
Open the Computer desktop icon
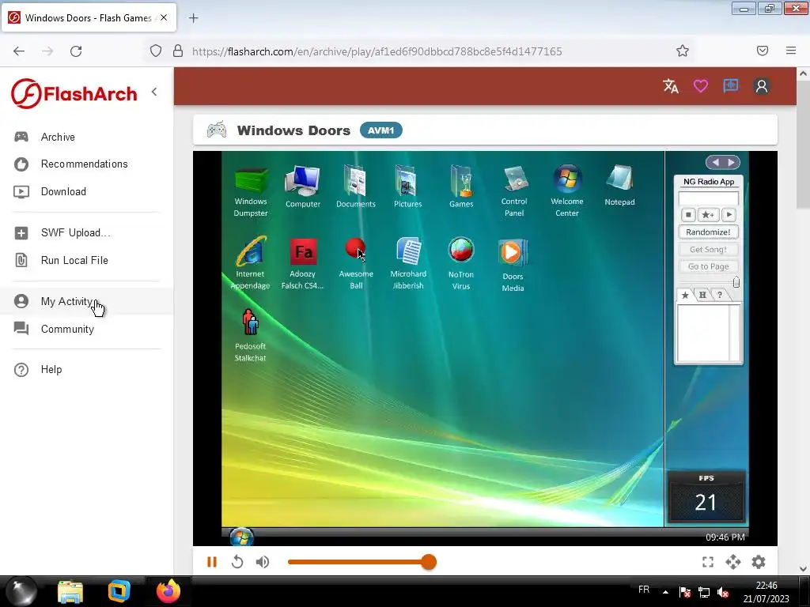[x=303, y=187]
